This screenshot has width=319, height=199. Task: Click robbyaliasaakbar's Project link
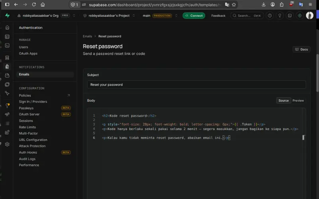(109, 16)
